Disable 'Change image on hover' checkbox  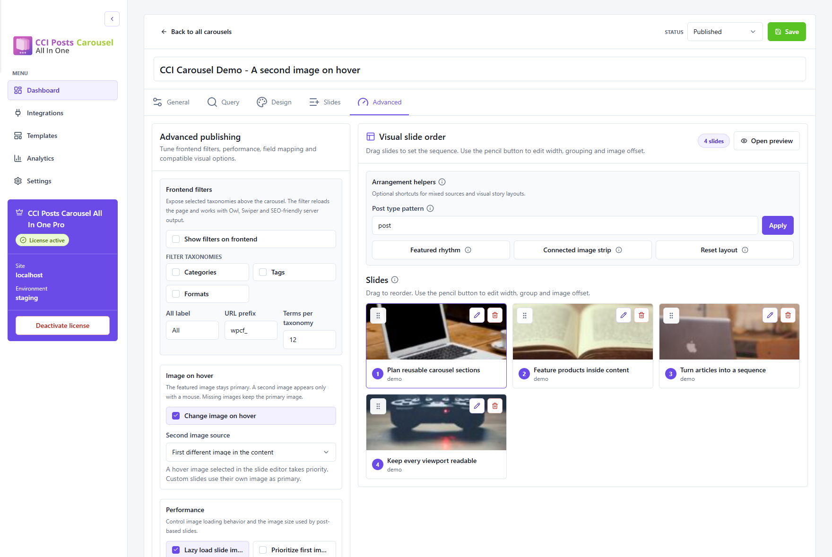[x=176, y=416]
